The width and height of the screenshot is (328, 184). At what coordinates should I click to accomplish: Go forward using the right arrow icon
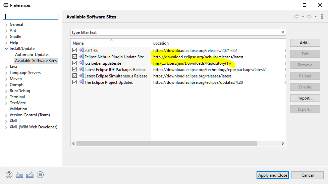click(309, 16)
